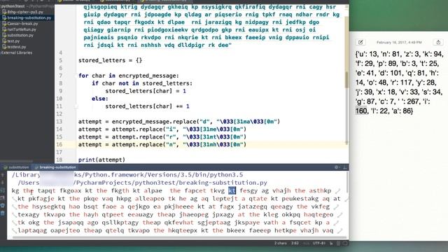Click the hide run panel icon
Viewport: 448px width, 252px height.
[x=345, y=167]
